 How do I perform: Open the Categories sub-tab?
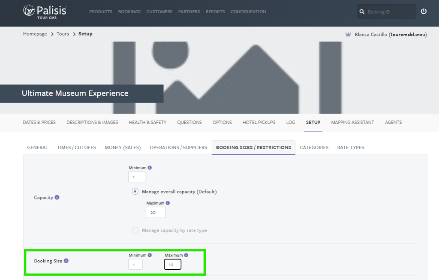tap(314, 148)
